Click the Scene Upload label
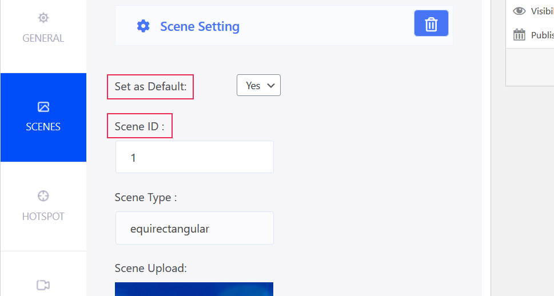The width and height of the screenshot is (554, 296). (x=150, y=269)
